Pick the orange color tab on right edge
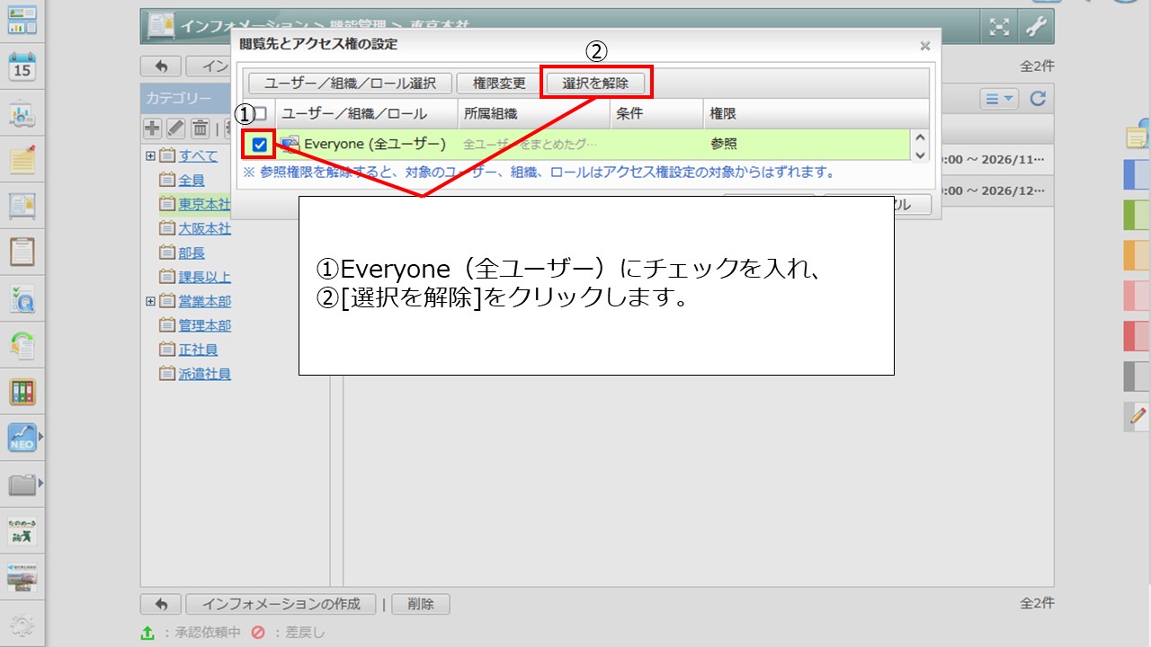The width and height of the screenshot is (1151, 647). (1138, 255)
